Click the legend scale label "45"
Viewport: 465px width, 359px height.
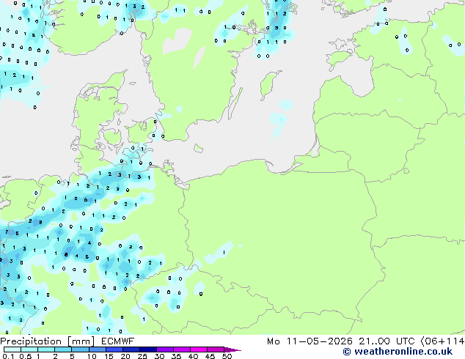pos(210,356)
